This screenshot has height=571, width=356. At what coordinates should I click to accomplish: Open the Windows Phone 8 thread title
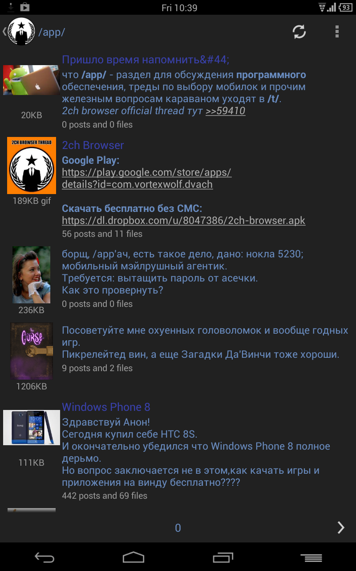pos(106,407)
